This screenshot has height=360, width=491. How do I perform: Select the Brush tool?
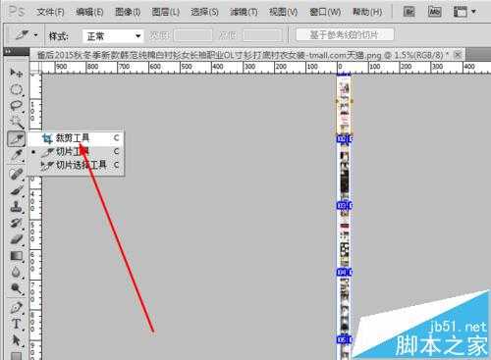click(16, 190)
